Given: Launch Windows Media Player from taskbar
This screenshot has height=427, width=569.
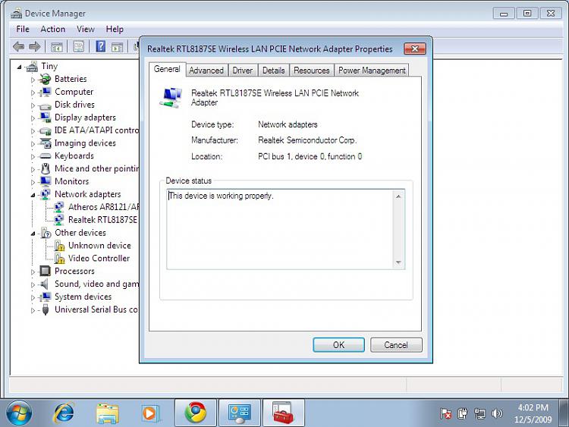Looking at the screenshot, I should point(151,413).
